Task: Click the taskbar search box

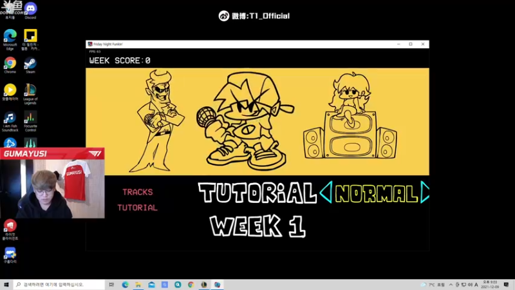Action: (x=59, y=285)
